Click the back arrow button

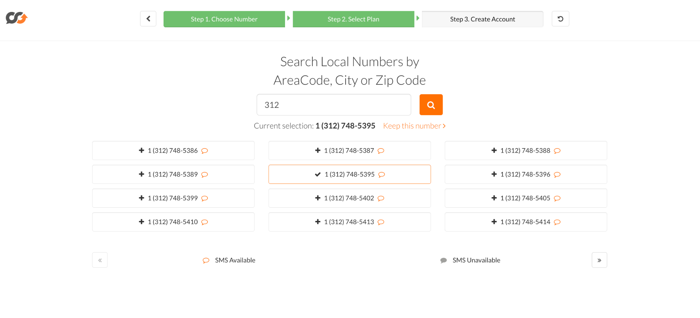(x=148, y=19)
